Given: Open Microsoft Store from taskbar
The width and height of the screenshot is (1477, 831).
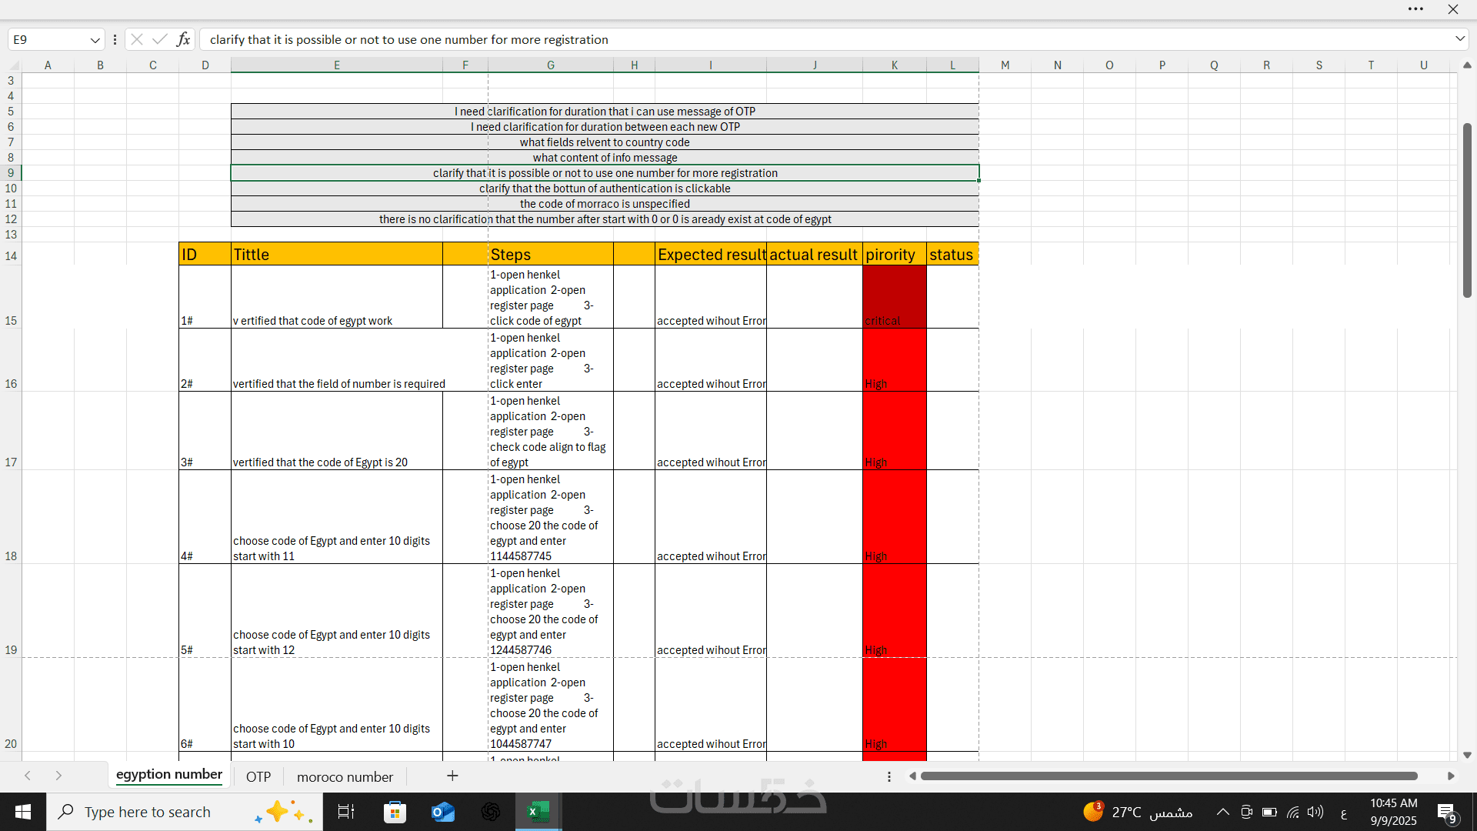Looking at the screenshot, I should point(395,812).
